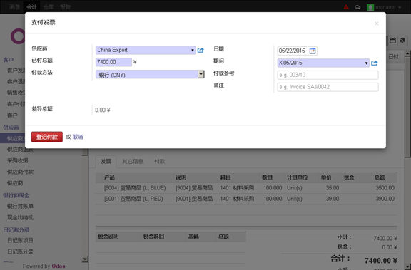411x270 pixels.
Task: Click the 取消 cancel link
Action: 78,137
